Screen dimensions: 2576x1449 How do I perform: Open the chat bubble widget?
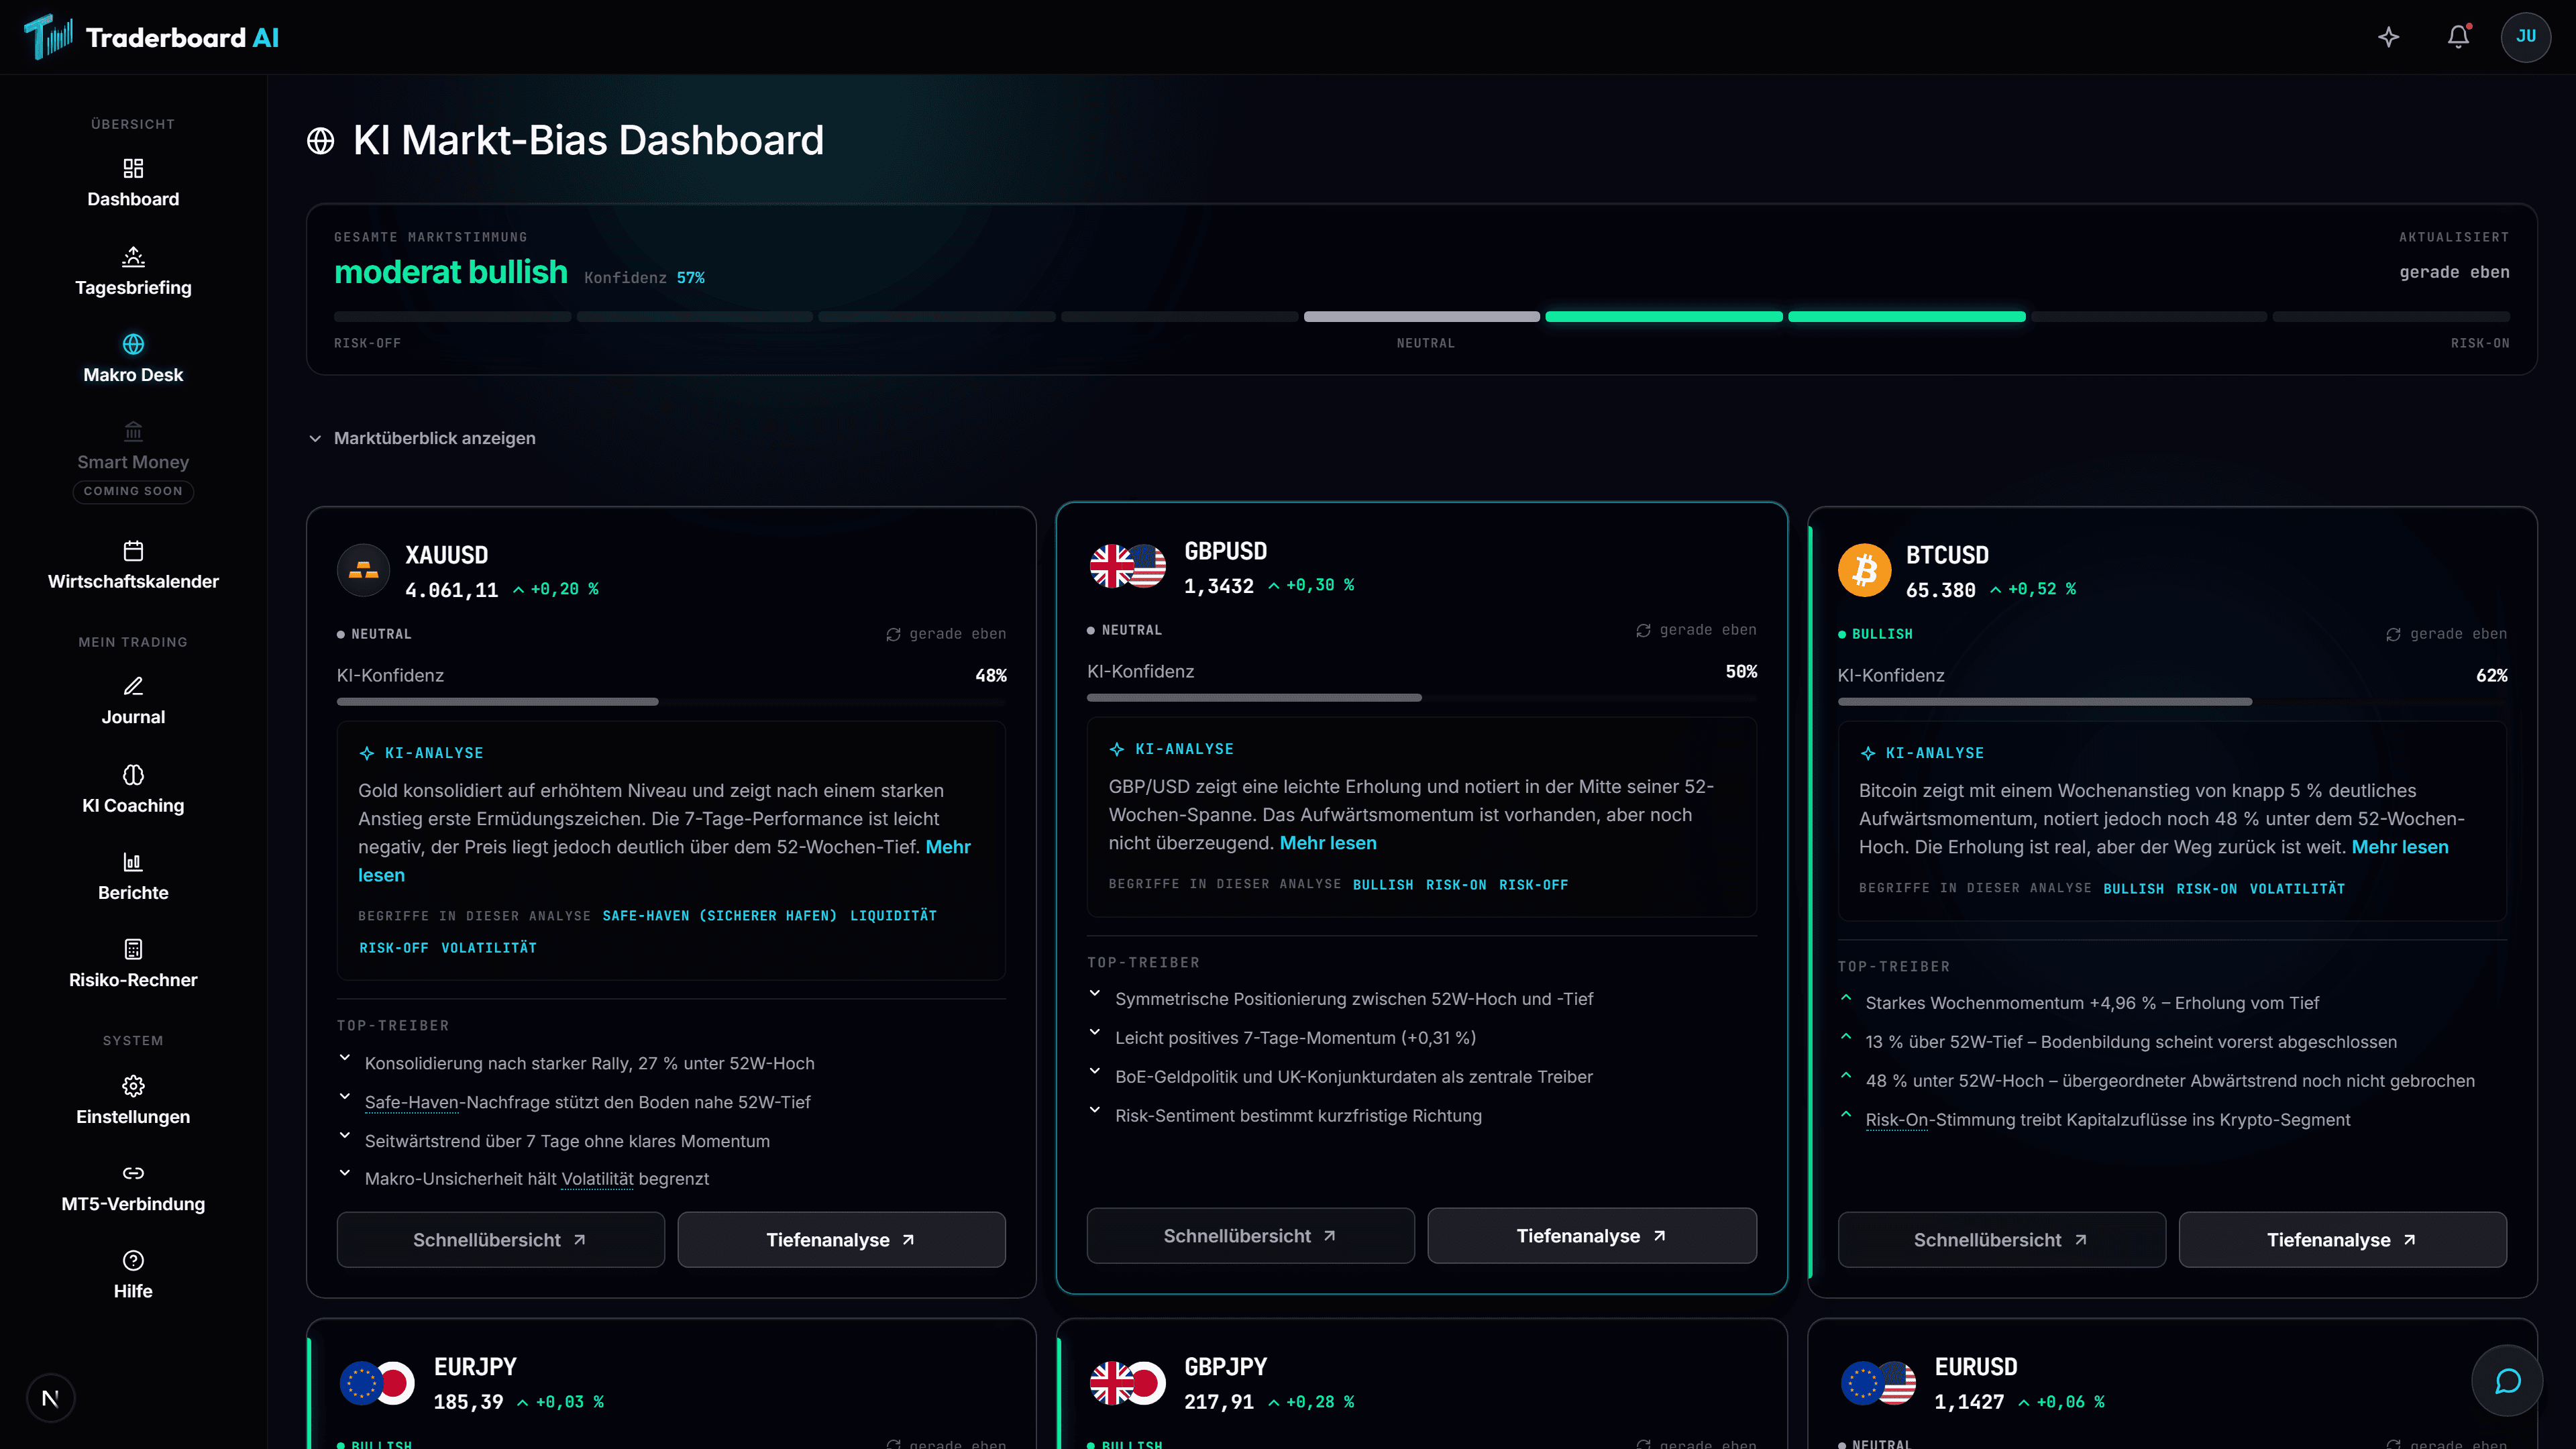coord(2507,1381)
